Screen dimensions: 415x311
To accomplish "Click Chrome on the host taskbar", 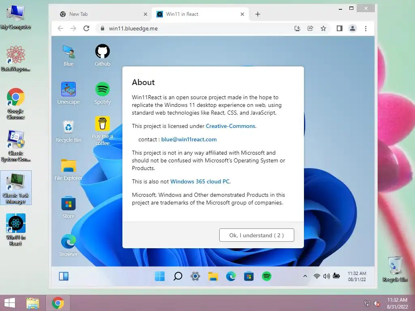I will tap(58, 303).
